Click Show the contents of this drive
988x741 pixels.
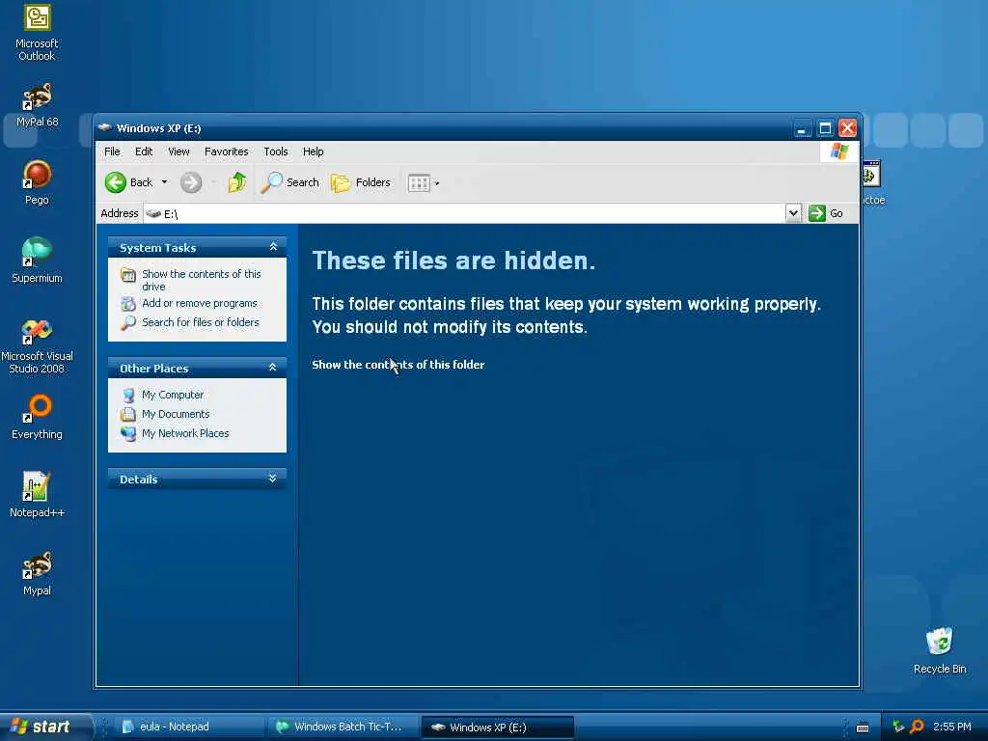tap(201, 280)
